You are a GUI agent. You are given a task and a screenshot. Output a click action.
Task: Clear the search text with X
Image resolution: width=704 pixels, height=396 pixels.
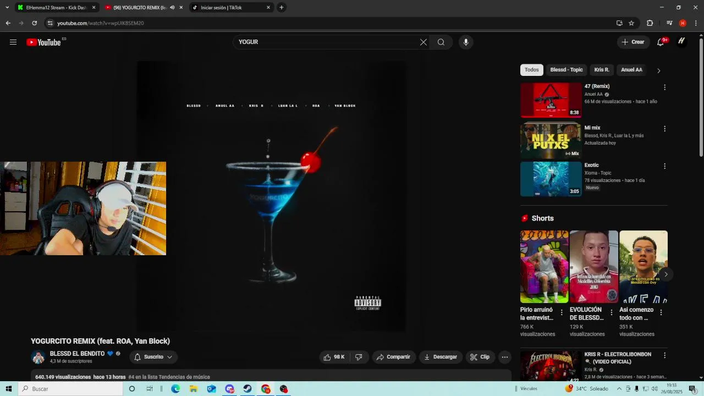(424, 42)
